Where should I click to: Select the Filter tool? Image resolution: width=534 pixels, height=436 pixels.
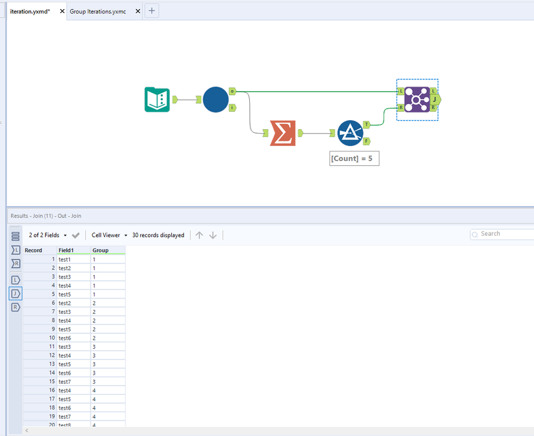coord(350,133)
